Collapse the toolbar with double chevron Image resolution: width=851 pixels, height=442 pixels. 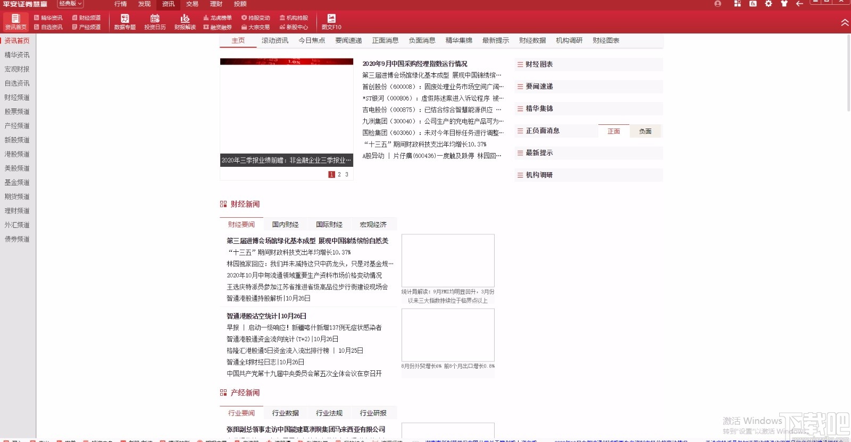[x=845, y=22]
